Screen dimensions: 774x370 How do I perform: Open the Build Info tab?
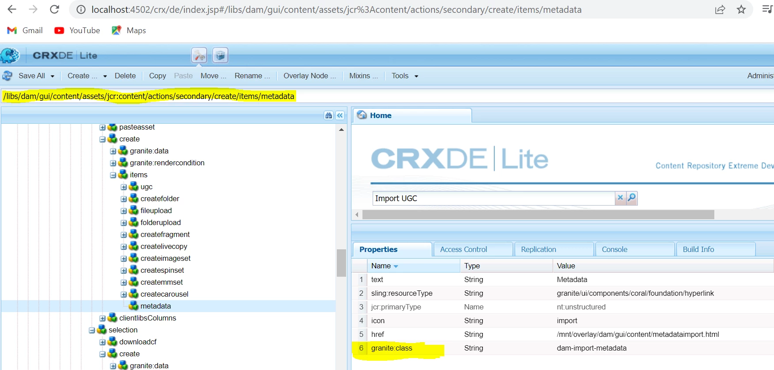tap(716, 249)
